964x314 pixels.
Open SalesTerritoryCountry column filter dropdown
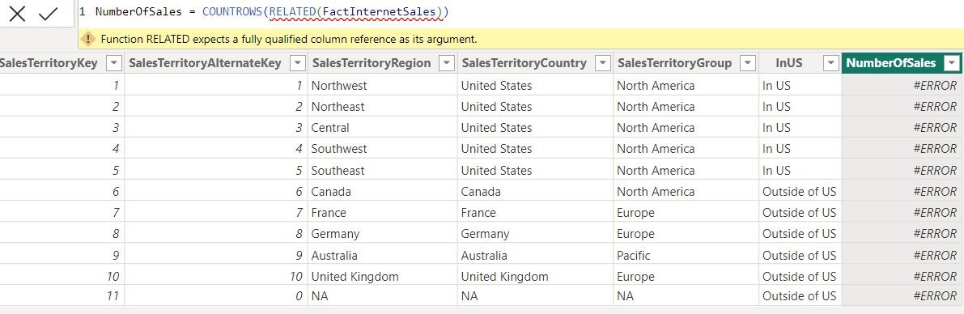coord(602,62)
